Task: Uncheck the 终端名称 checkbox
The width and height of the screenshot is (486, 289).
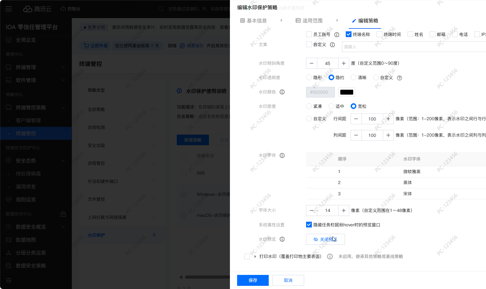Action: point(349,34)
